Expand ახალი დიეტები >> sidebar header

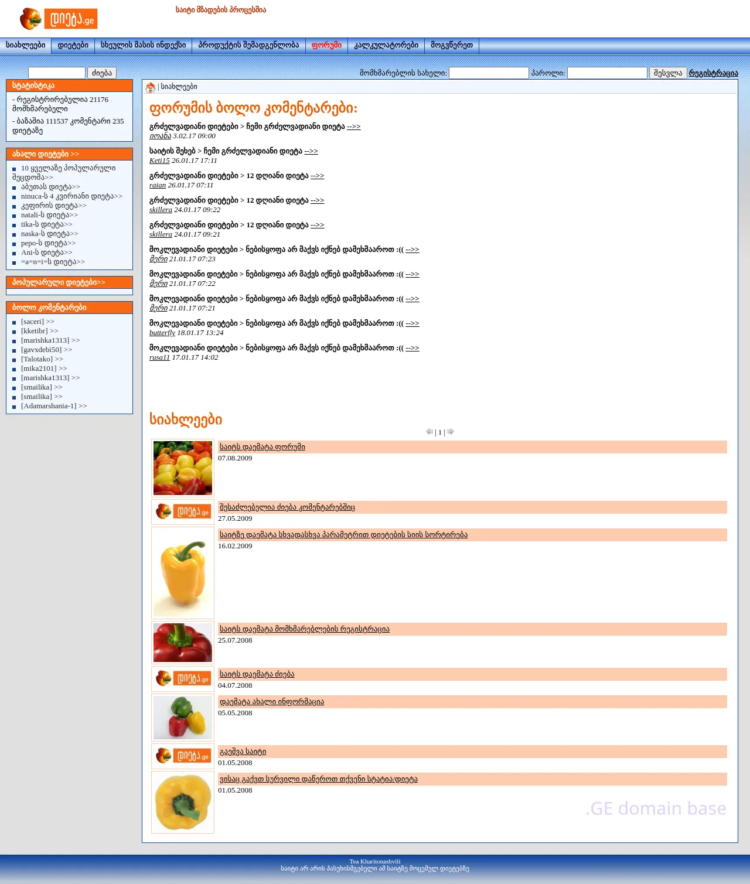point(46,154)
